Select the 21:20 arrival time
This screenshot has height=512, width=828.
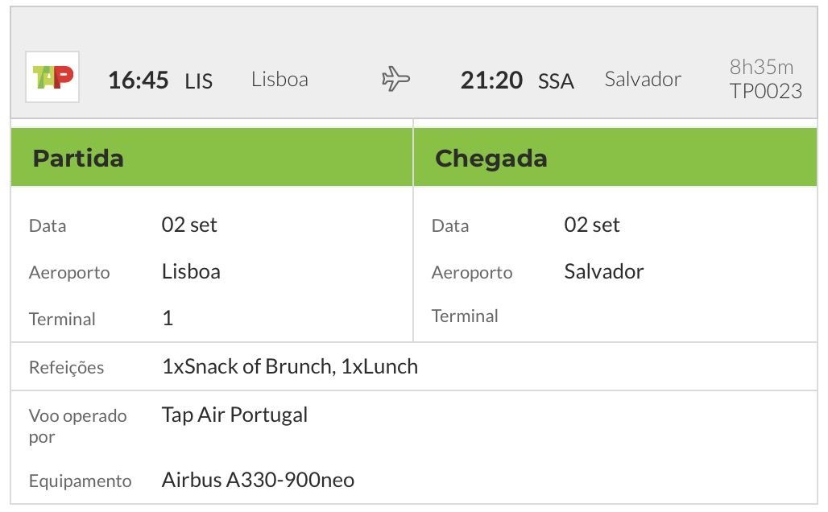coord(491,81)
